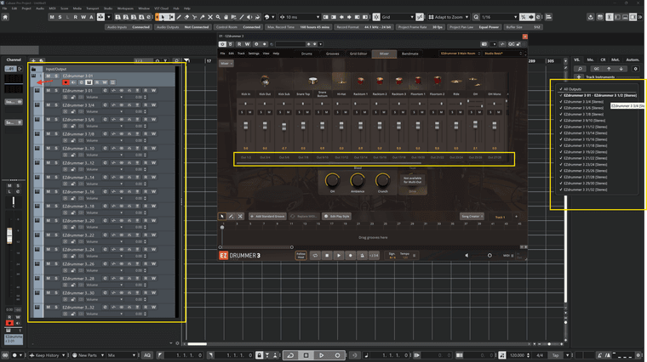Click EZdrummer Record transport button
647x362 pixels.
(351, 256)
